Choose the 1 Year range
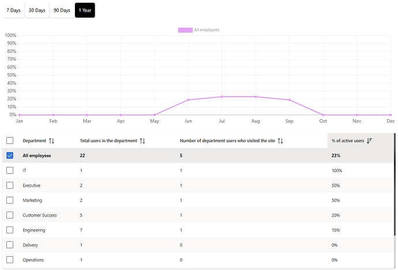This screenshot has width=398, height=270. tap(85, 10)
